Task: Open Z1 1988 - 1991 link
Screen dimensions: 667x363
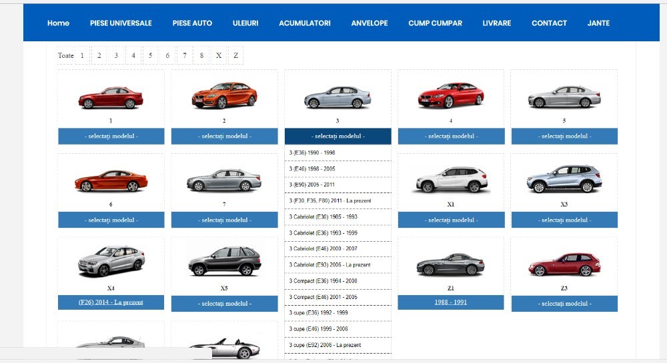Action: [450, 302]
